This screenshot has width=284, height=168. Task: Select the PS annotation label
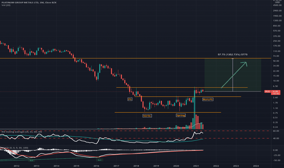click(x=130, y=99)
